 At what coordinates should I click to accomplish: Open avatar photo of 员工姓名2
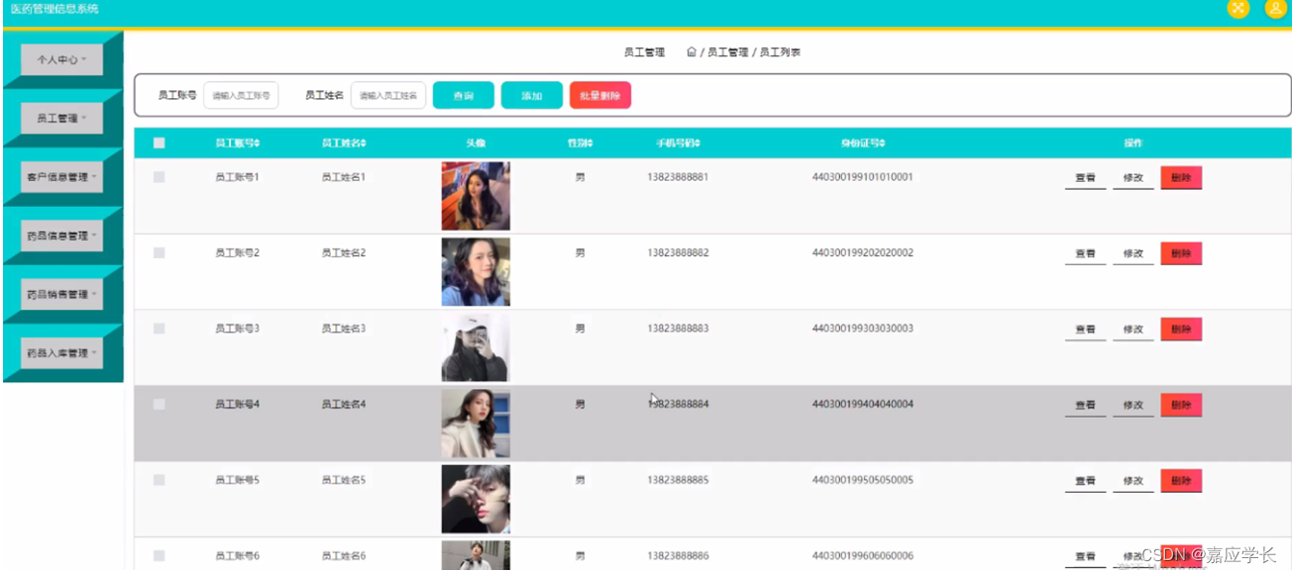(x=476, y=271)
